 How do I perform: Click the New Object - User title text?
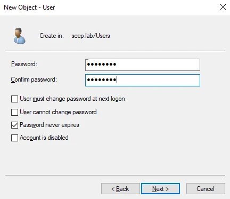point(29,7)
